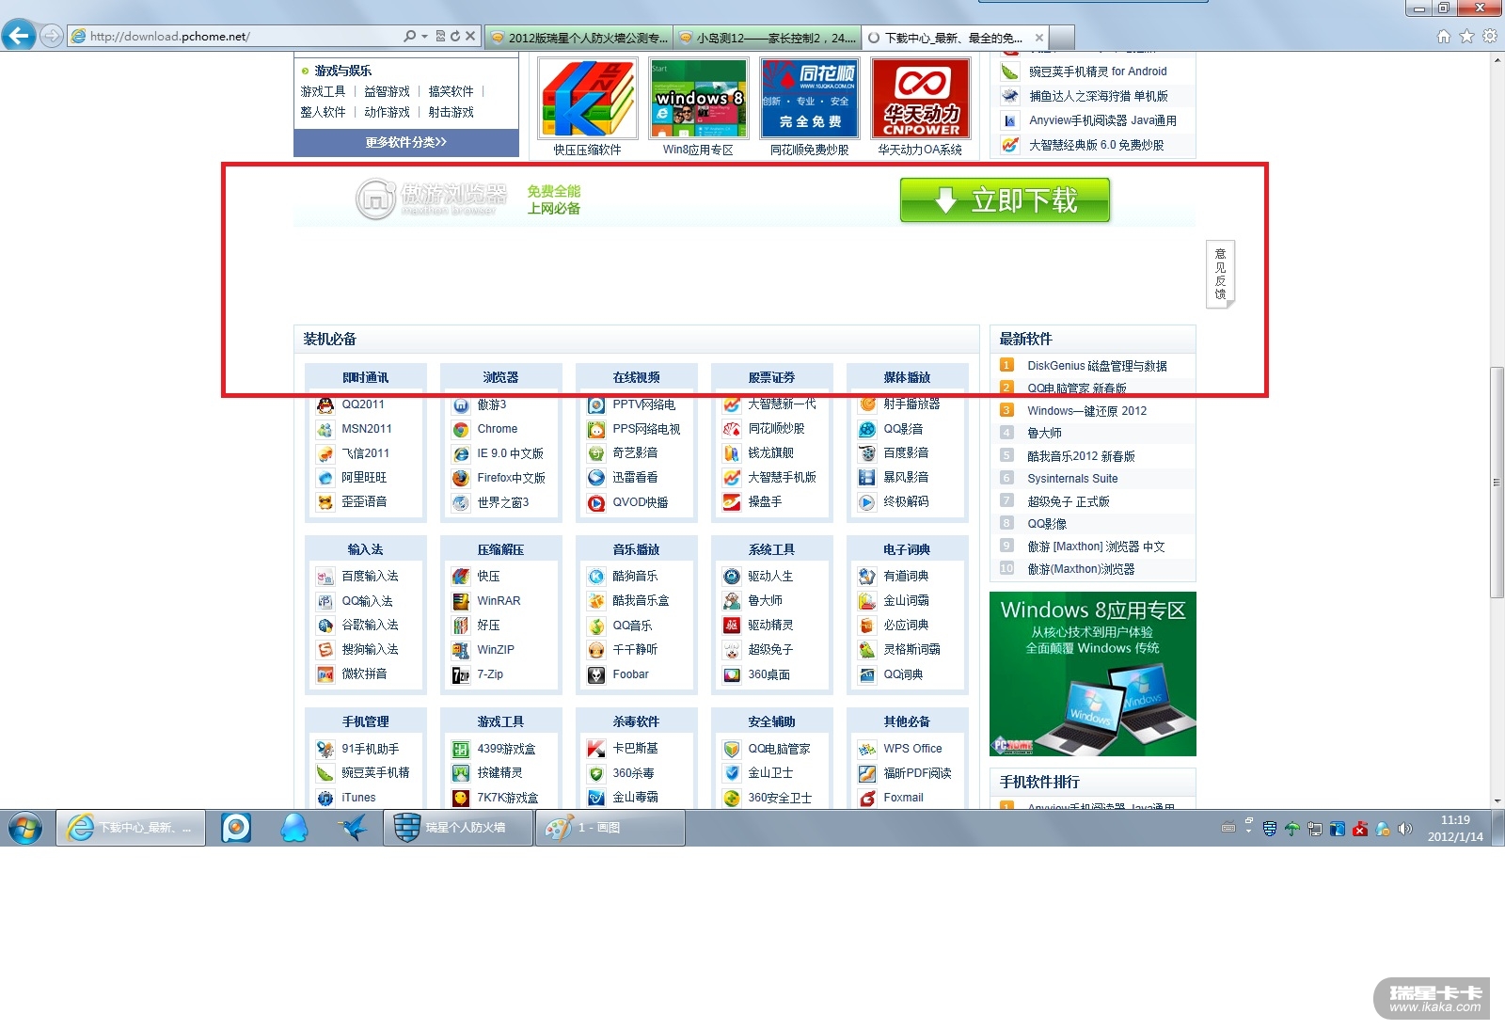The image size is (1505, 1030).
Task: Open Windows一键还原 2012 link
Action: click(x=1086, y=411)
